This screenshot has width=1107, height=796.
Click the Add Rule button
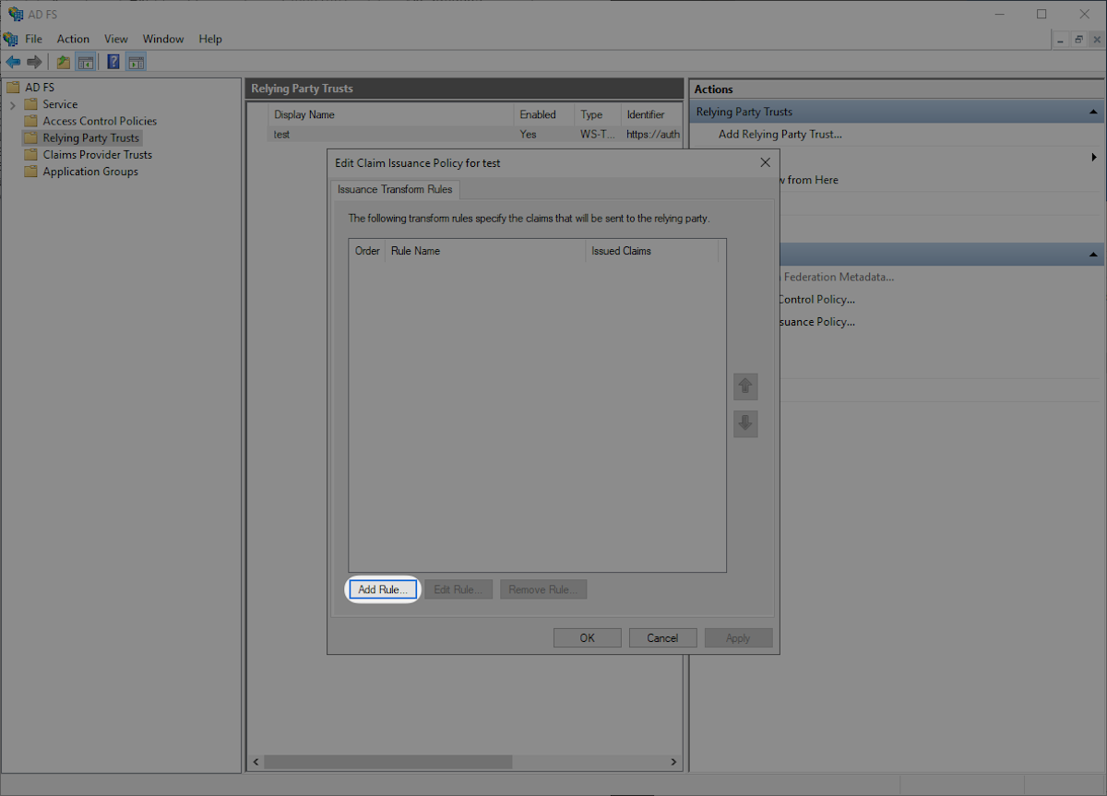pyautogui.click(x=382, y=588)
